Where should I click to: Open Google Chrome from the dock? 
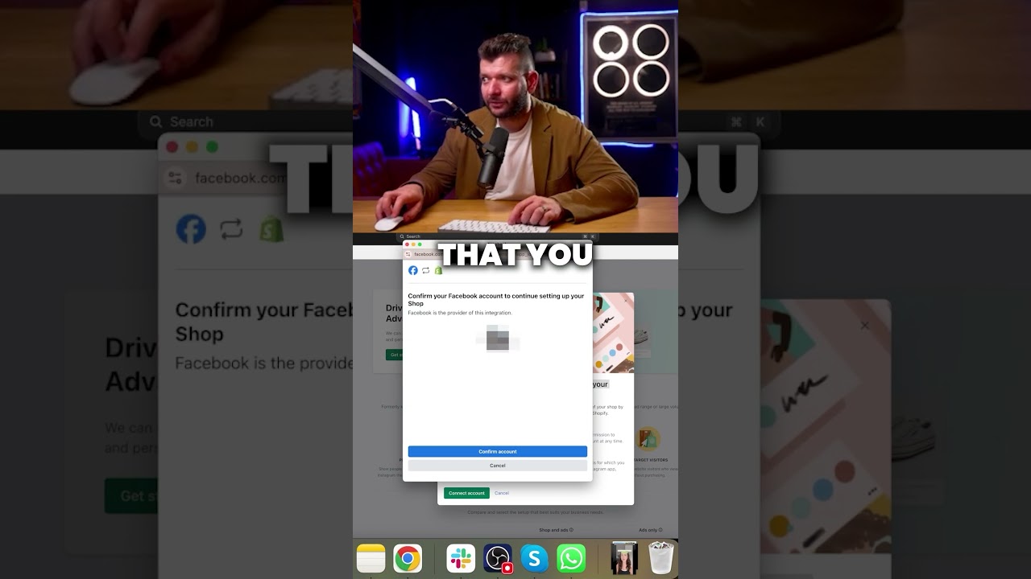(x=408, y=558)
